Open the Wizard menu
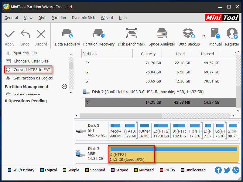The height and width of the screenshot is (182, 243). pos(107,18)
